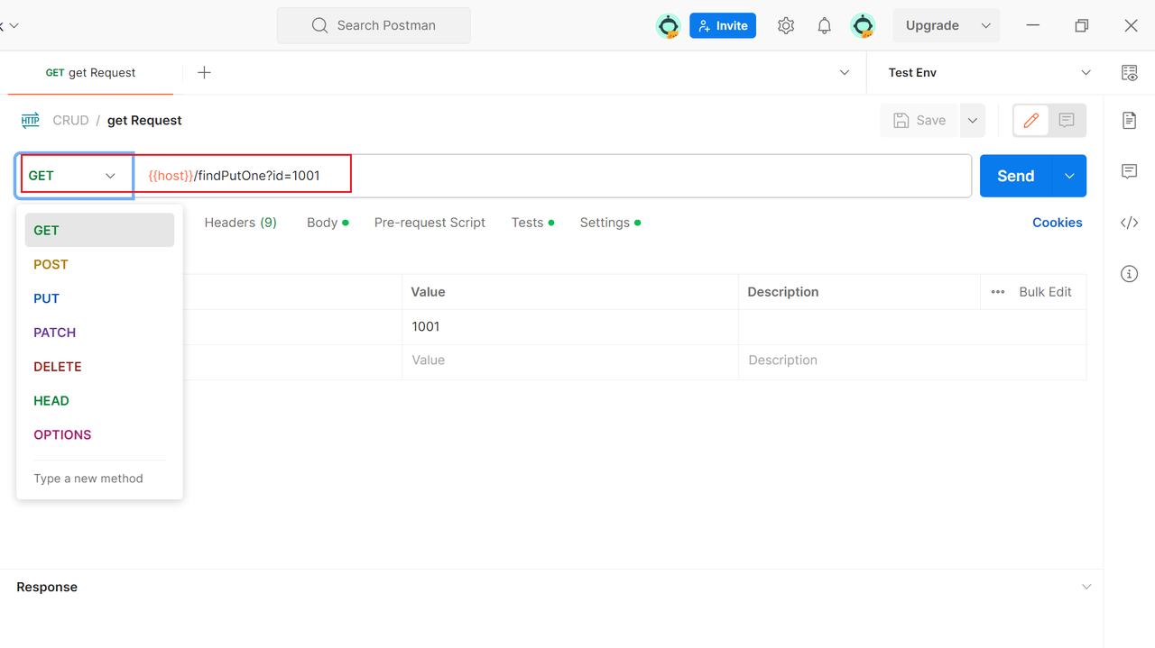
Task: Open the Test Env environment selector
Action: point(990,73)
